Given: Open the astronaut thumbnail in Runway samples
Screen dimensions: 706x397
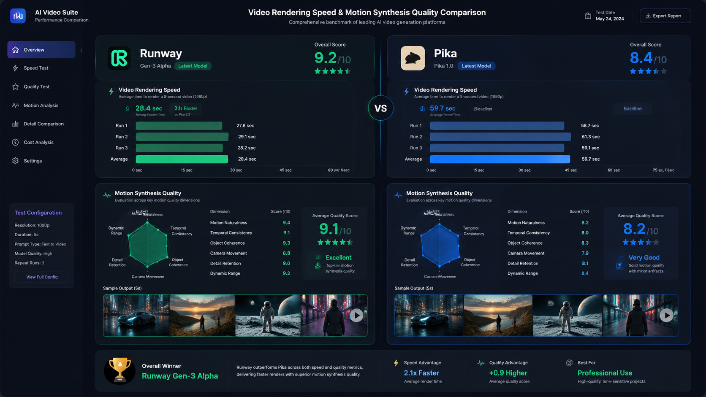Looking at the screenshot, I should coord(268,315).
